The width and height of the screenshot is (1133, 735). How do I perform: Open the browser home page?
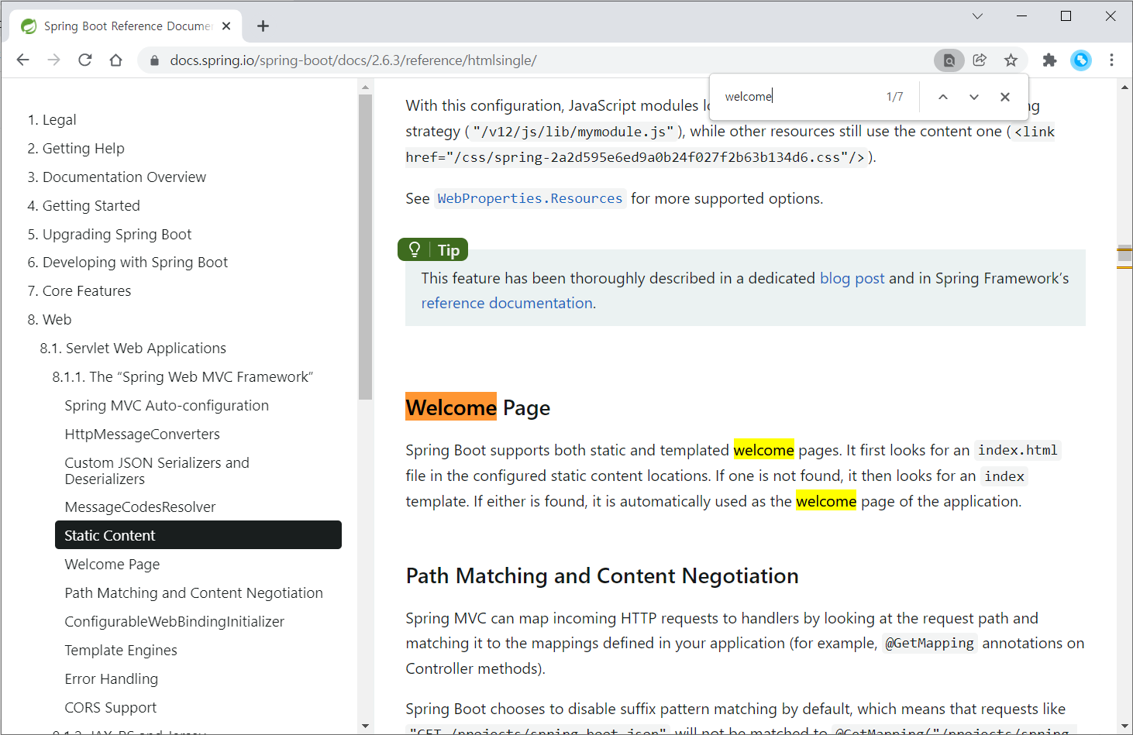pyautogui.click(x=116, y=60)
